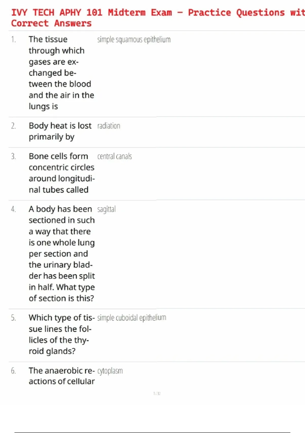
Task: Click question number 3 marker
Action: tap(13, 156)
